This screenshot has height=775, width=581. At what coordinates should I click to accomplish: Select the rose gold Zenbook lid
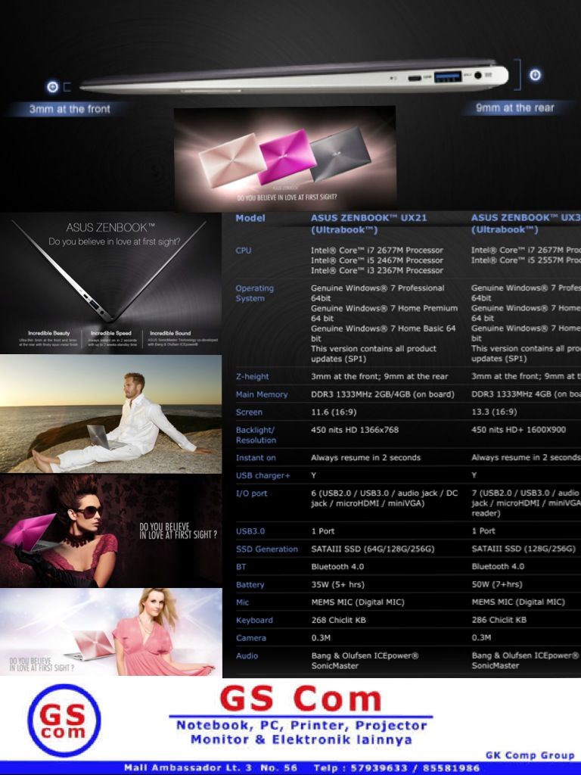[232, 160]
